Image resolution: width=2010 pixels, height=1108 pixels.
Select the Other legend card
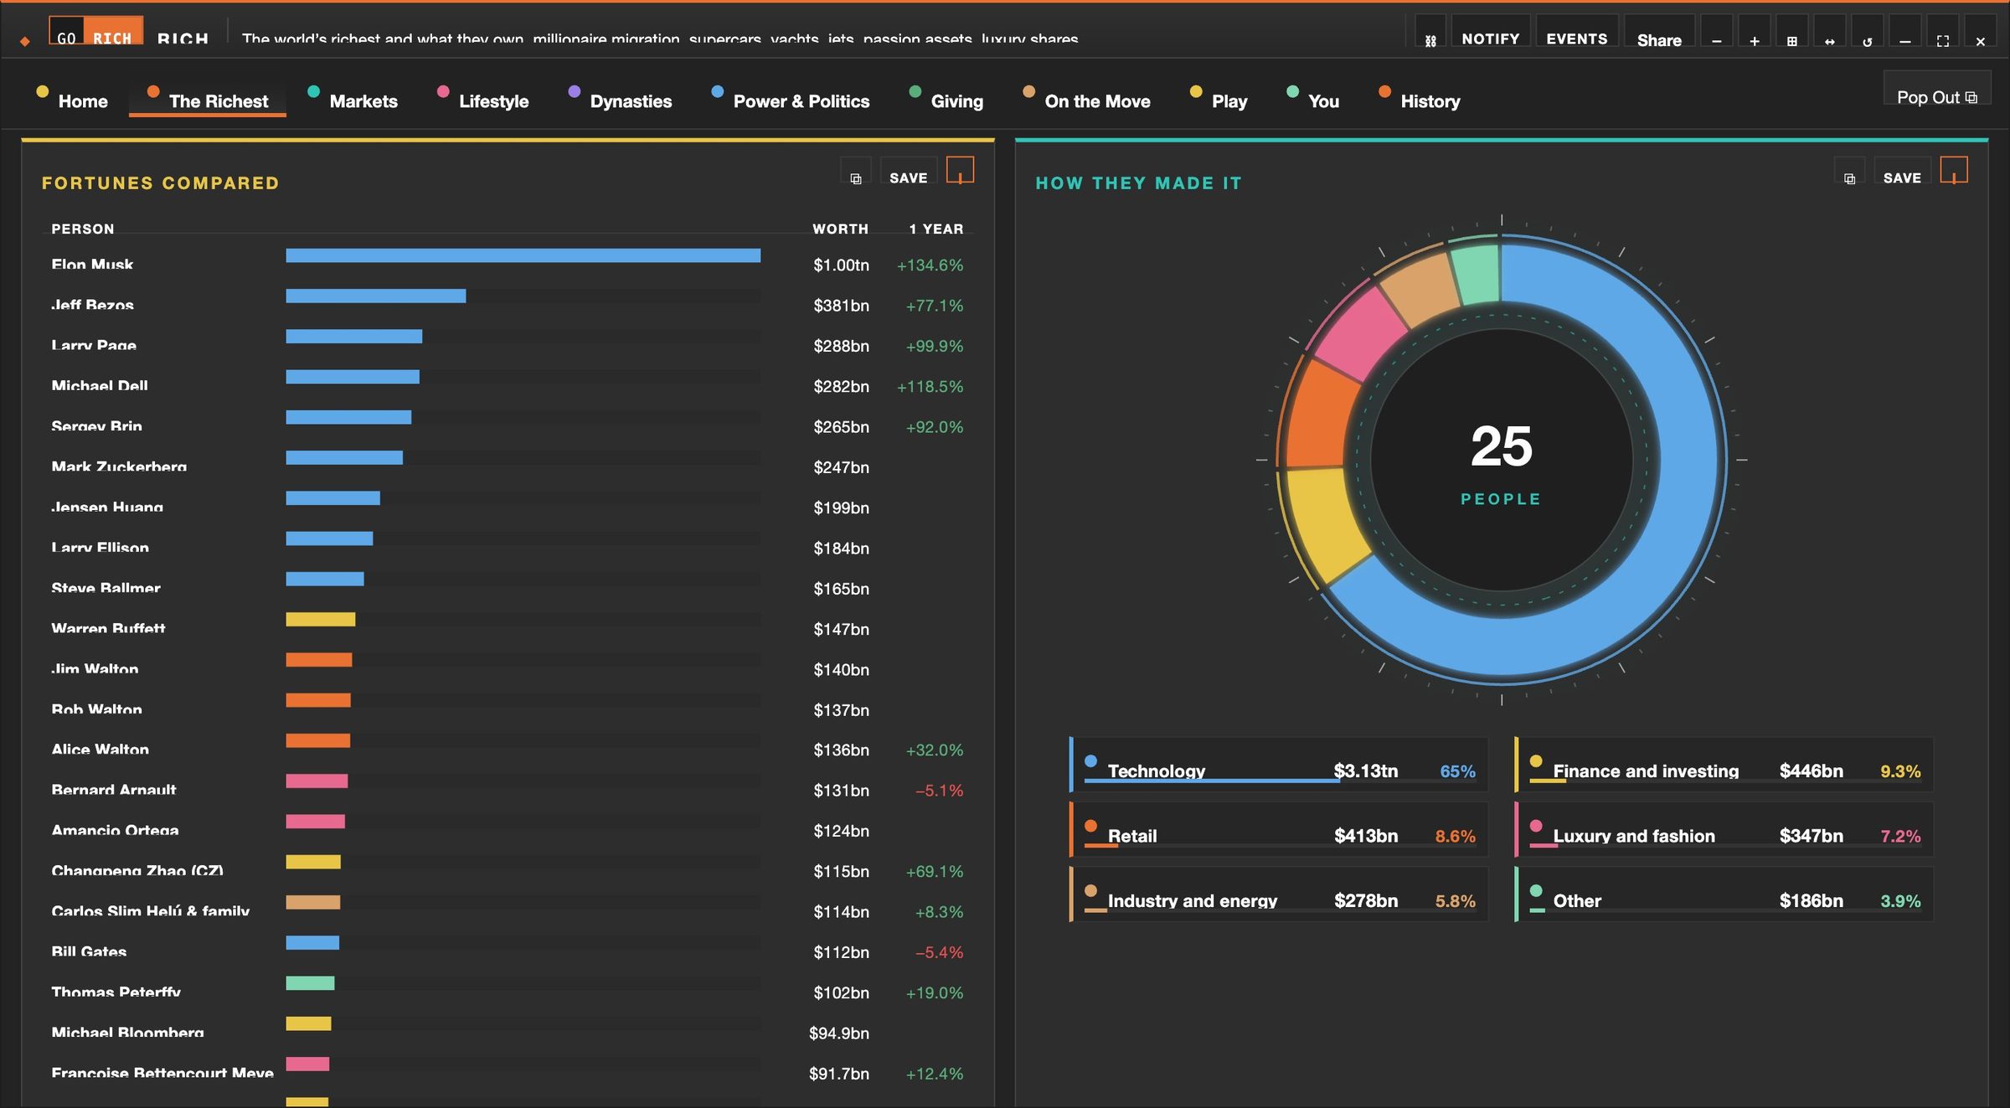coord(1724,894)
